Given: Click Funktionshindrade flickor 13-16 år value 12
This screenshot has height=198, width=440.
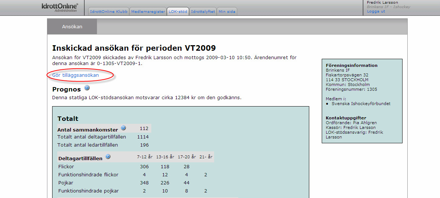Looking at the screenshot, I should [165, 175].
